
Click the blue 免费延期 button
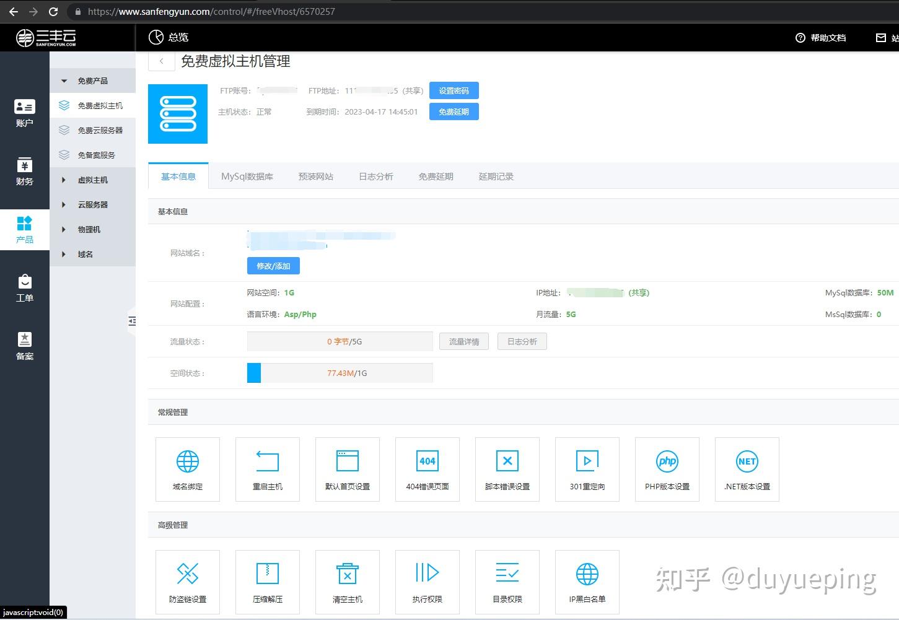pos(454,111)
